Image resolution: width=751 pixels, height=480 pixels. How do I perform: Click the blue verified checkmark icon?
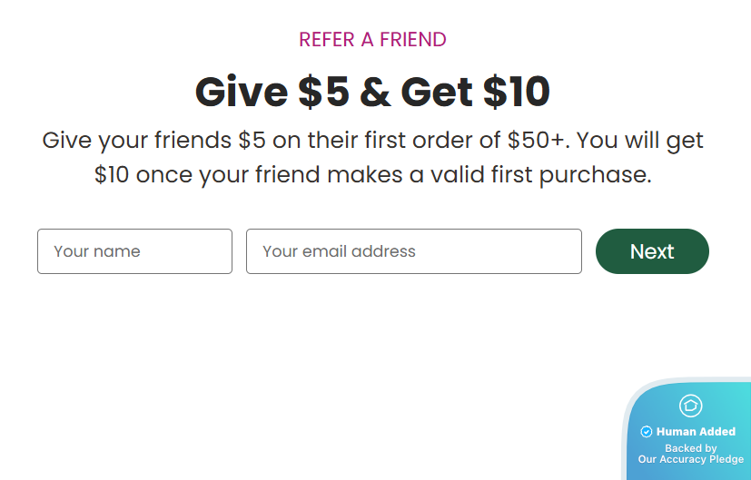[647, 432]
